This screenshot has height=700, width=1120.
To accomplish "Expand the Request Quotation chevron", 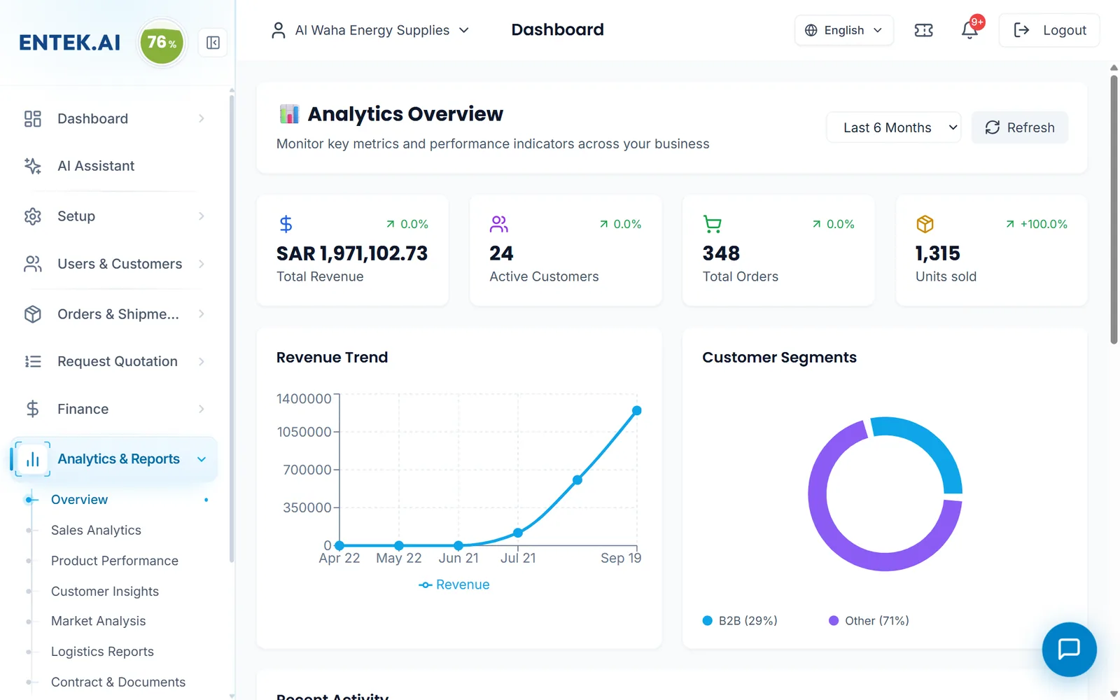I will point(202,361).
